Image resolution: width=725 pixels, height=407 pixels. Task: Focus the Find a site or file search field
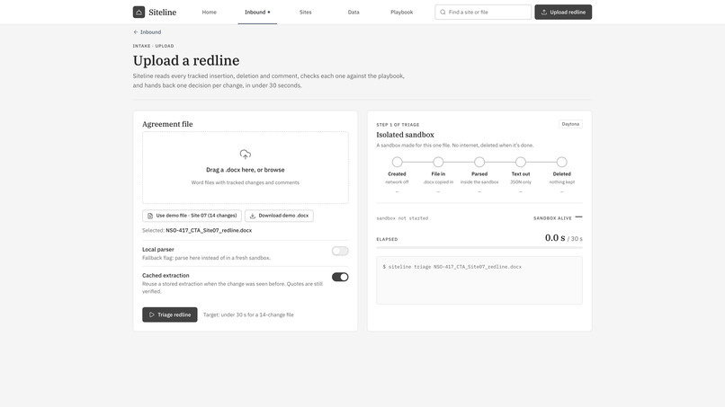[483, 12]
